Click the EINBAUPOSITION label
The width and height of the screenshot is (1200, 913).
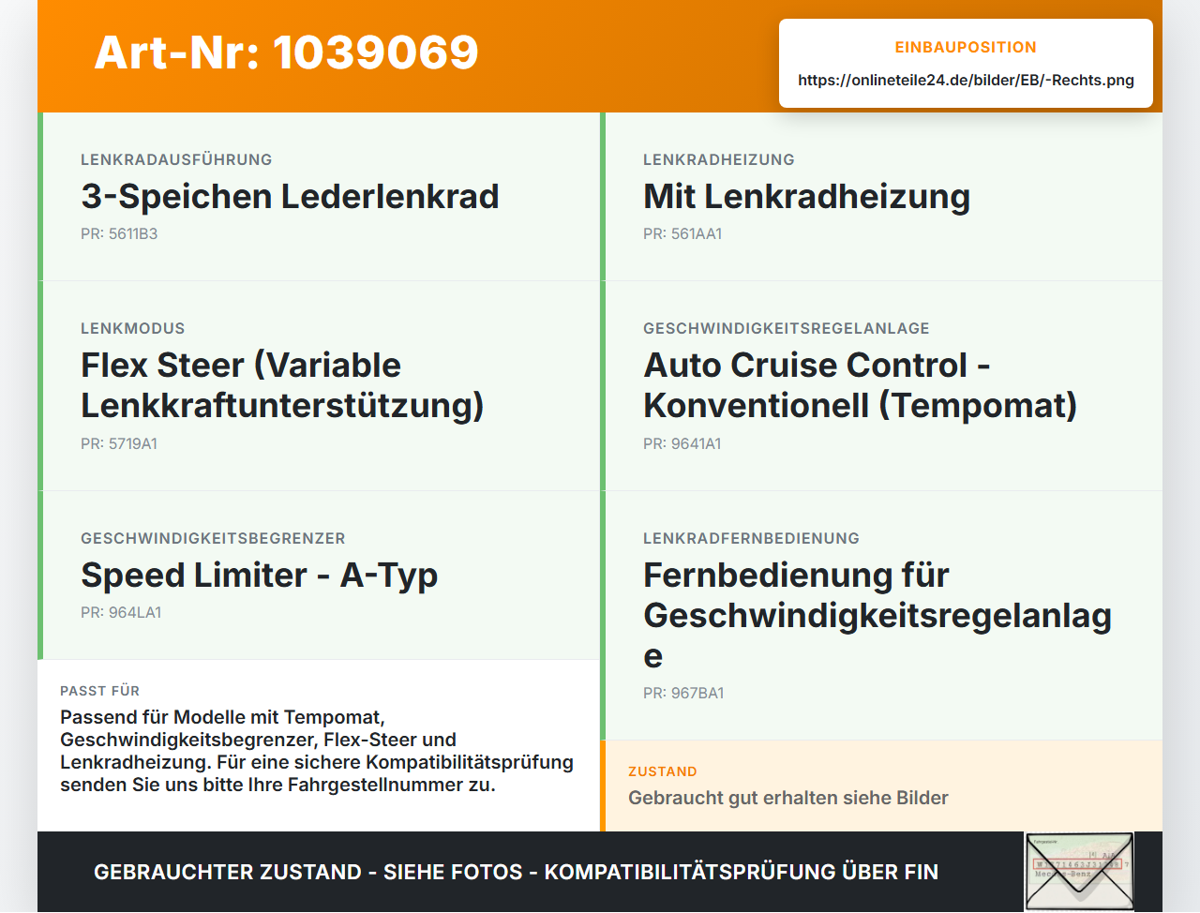966,47
